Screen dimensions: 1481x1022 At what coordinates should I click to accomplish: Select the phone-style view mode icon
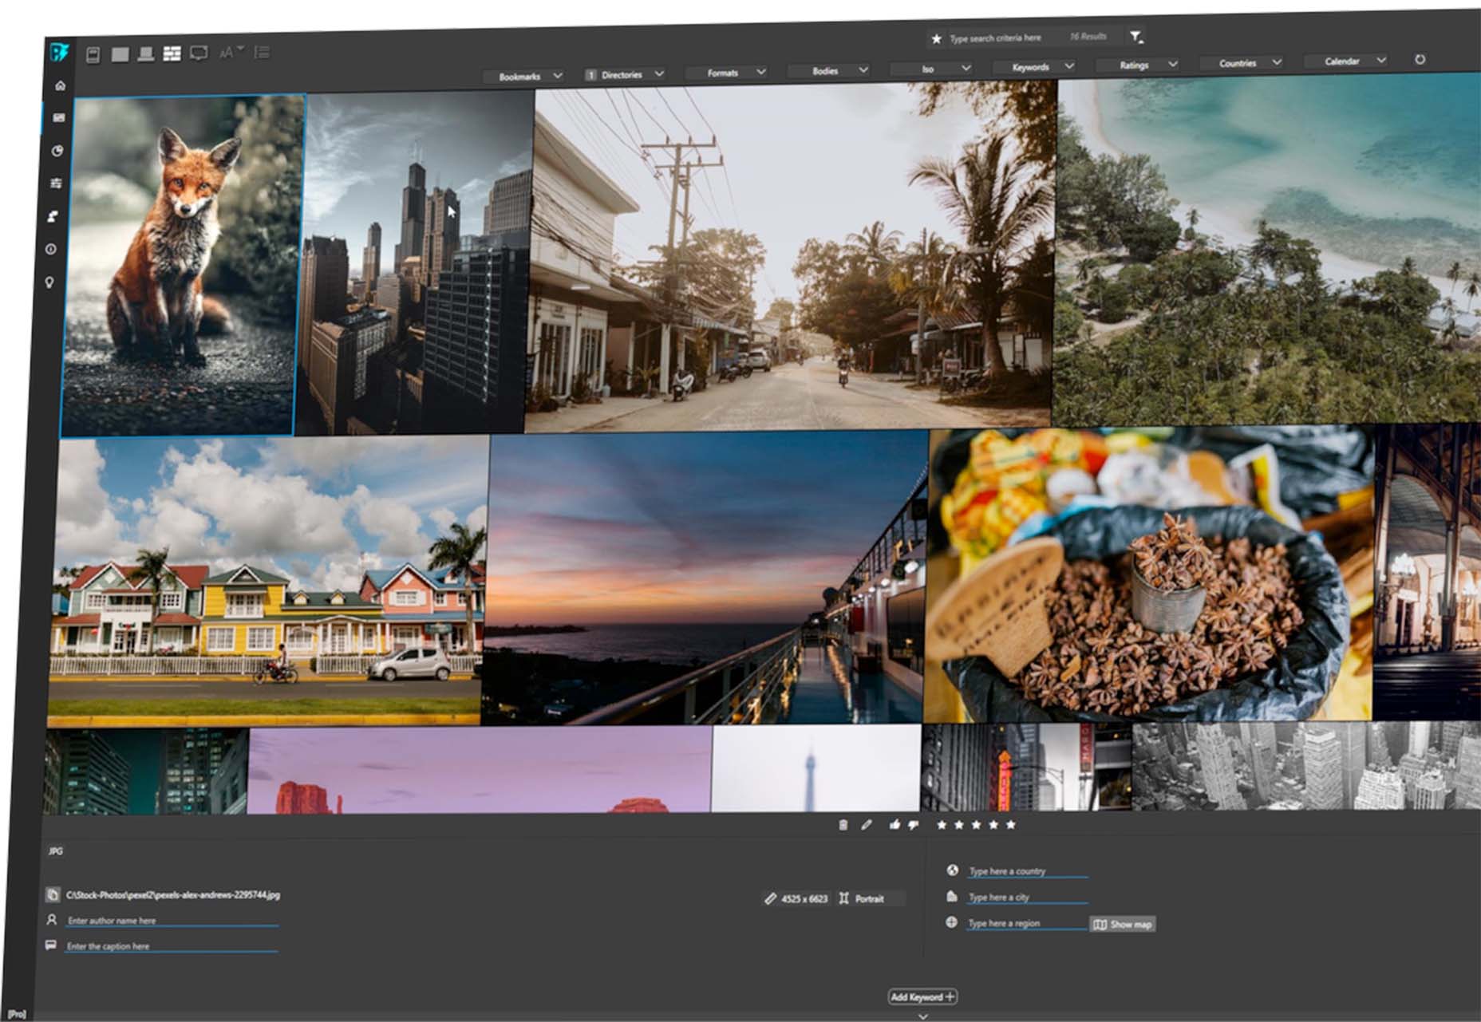[x=93, y=55]
